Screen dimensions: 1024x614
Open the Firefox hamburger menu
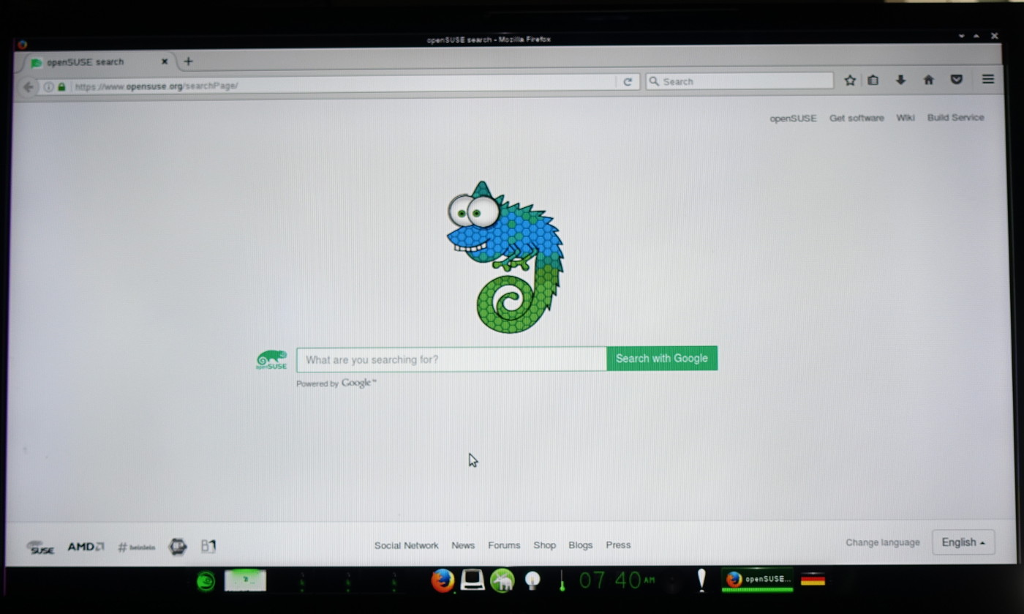[x=988, y=79]
